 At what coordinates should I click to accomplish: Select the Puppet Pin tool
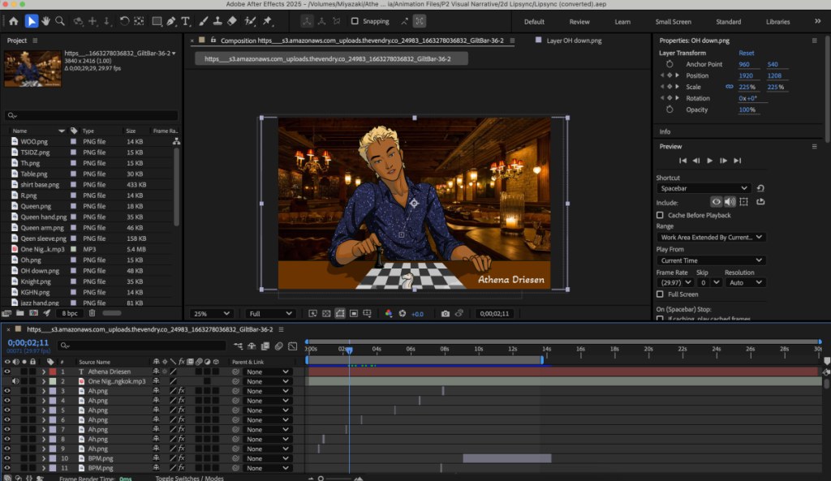click(267, 21)
